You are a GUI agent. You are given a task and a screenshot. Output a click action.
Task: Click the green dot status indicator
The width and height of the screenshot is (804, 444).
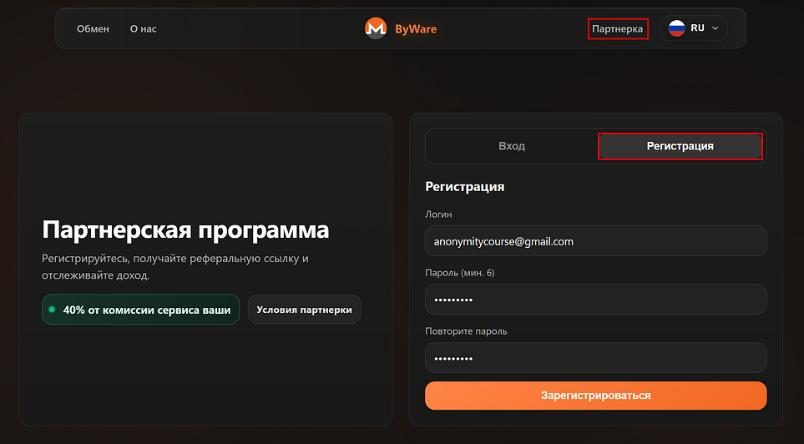tap(52, 310)
